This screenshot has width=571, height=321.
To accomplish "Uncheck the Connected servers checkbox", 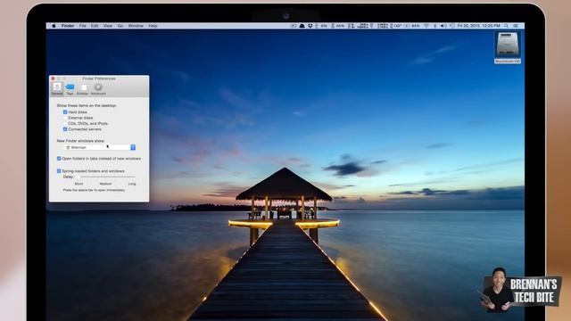I will pos(65,129).
